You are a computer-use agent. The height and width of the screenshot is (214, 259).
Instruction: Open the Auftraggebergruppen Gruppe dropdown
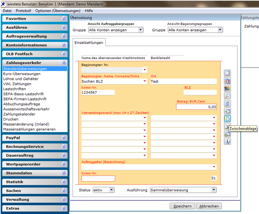141,30
